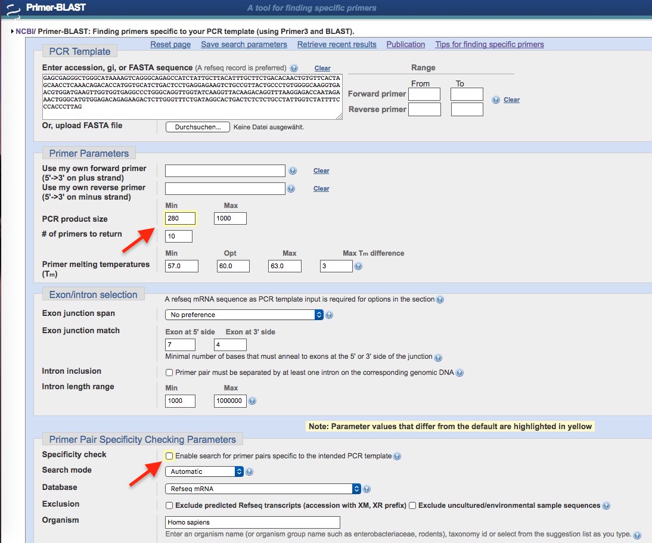
Task: Select Tm Max 63.0 field
Action: tap(285, 266)
